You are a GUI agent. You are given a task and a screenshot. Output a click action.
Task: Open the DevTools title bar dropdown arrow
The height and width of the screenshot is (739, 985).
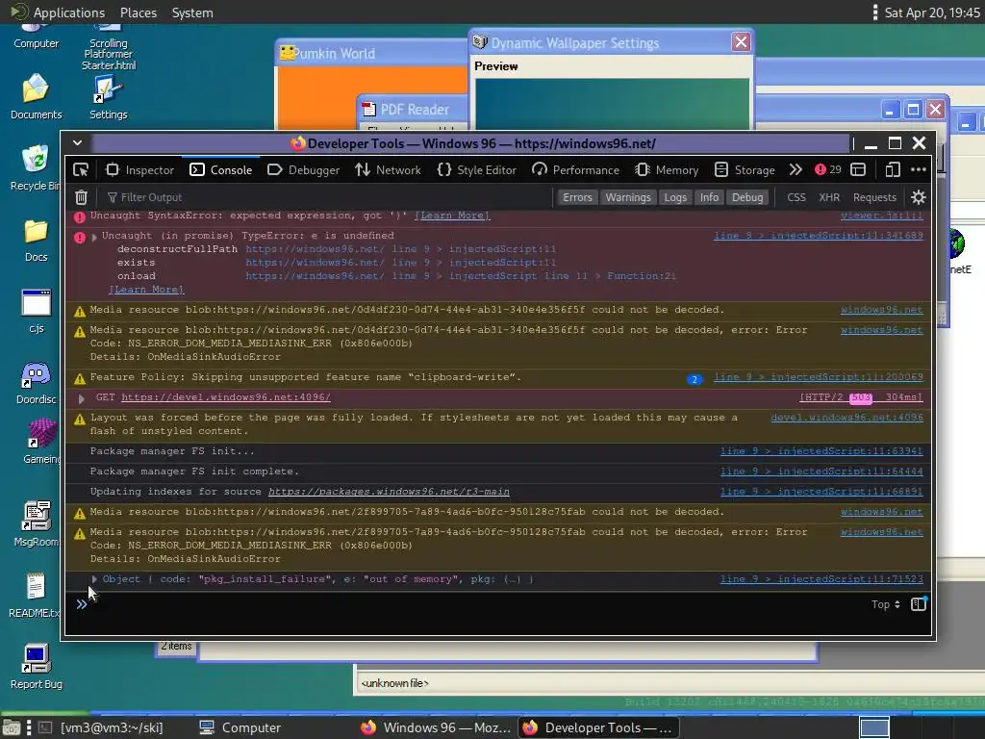tap(77, 142)
